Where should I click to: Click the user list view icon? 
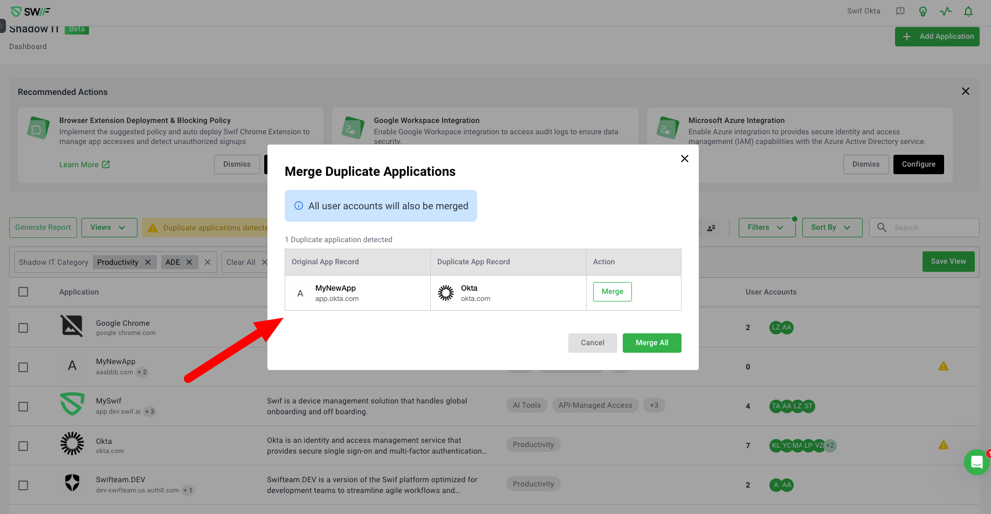pyautogui.click(x=711, y=228)
